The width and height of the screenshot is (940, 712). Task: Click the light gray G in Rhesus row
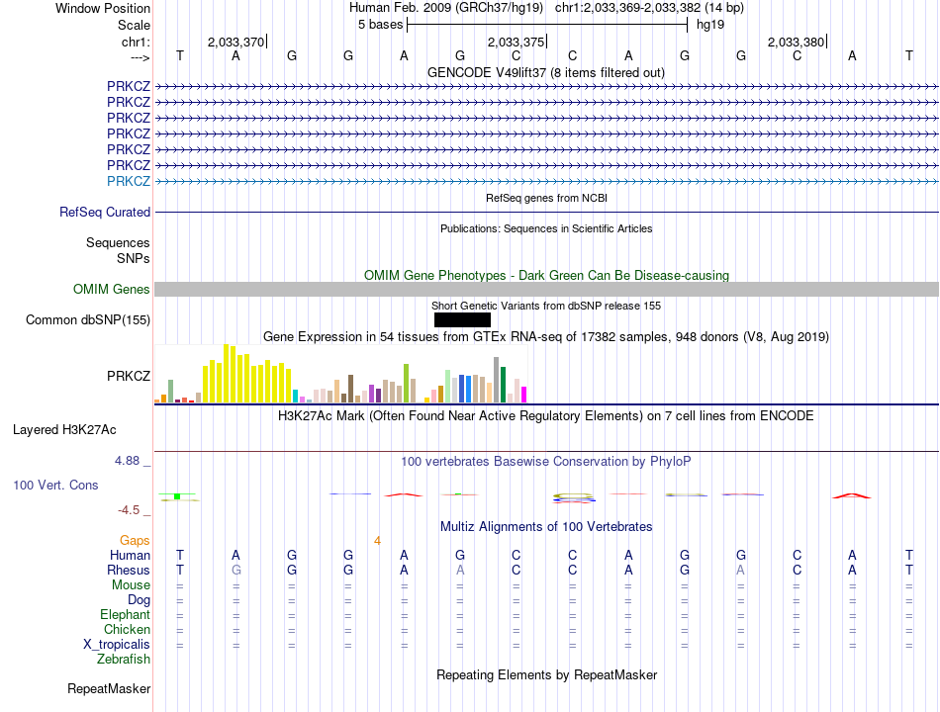point(236,570)
